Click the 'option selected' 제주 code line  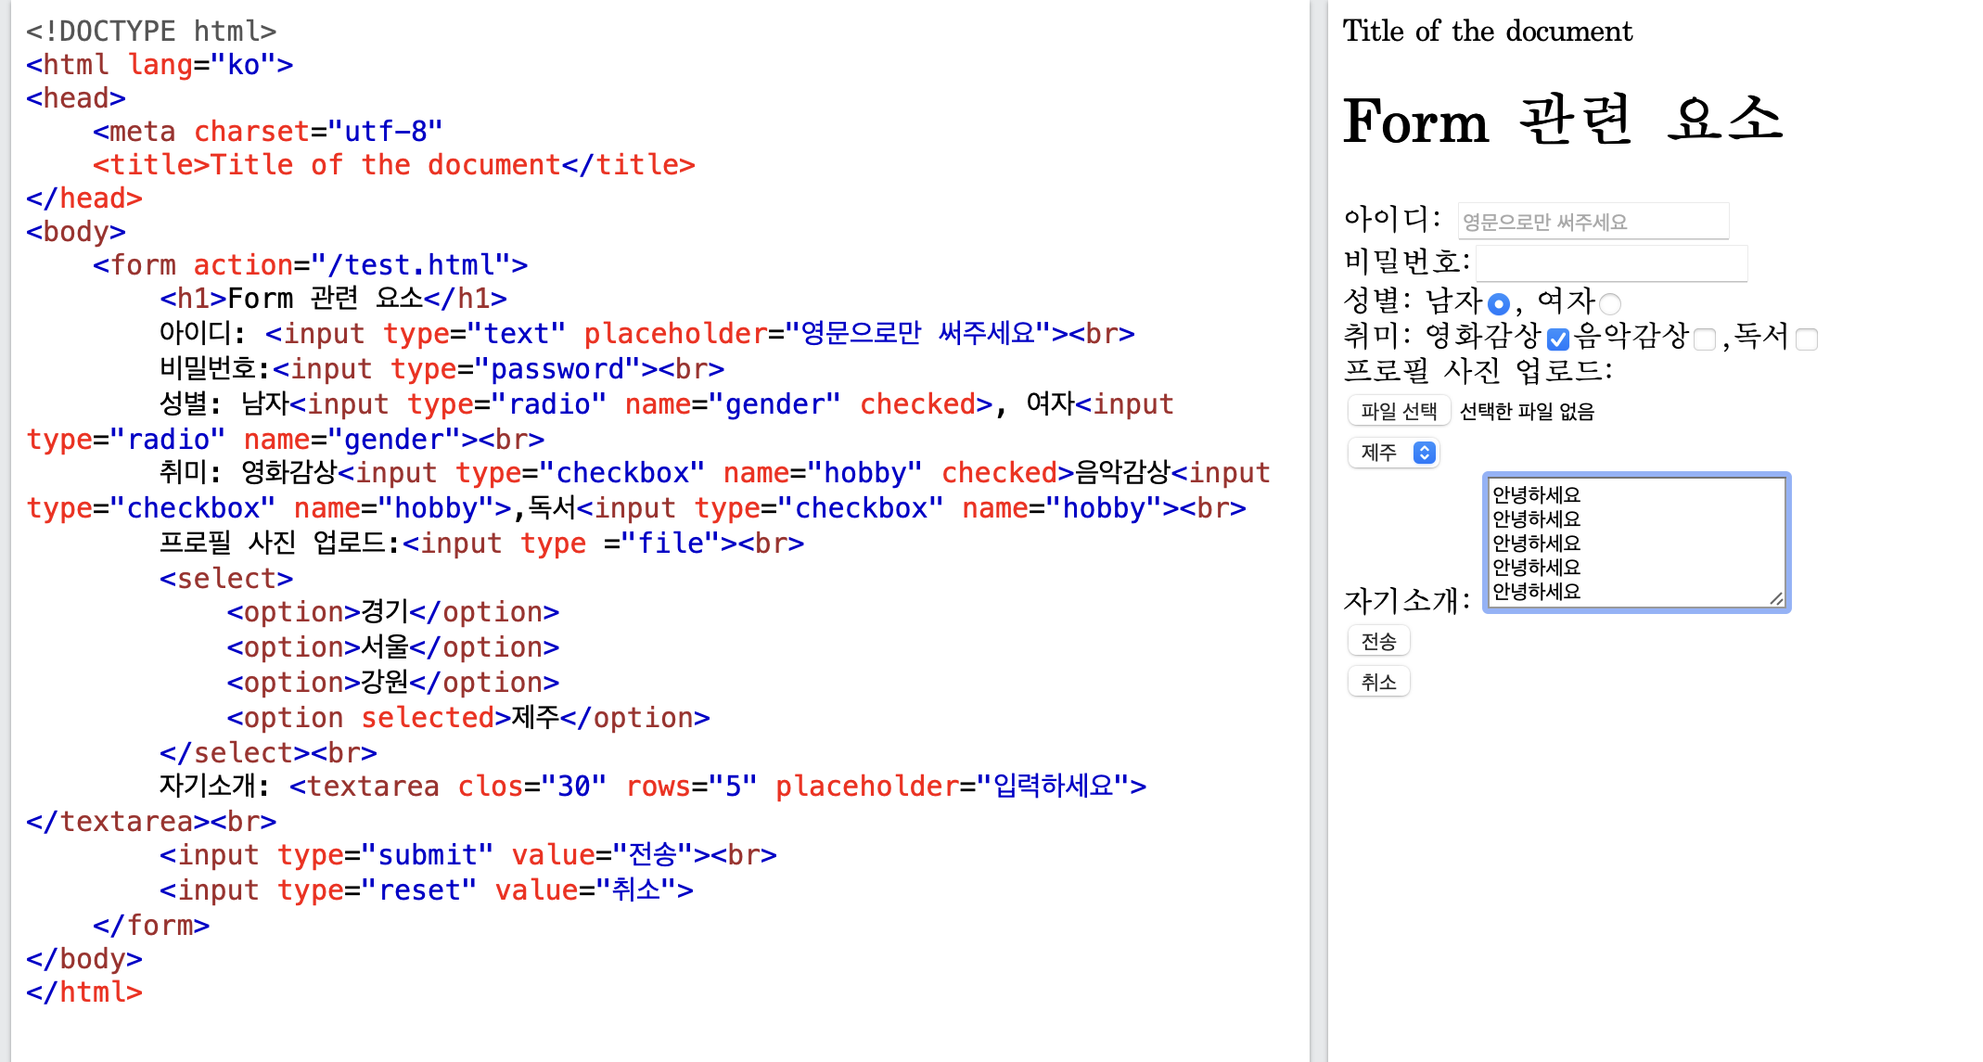click(x=468, y=717)
